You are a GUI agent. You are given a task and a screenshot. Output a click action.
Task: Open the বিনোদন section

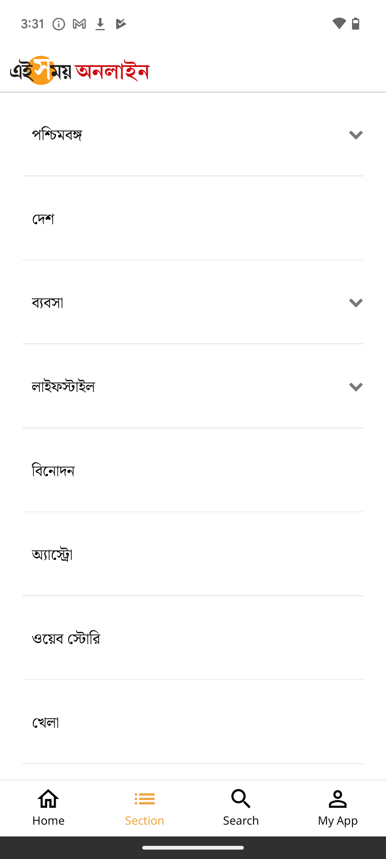193,471
